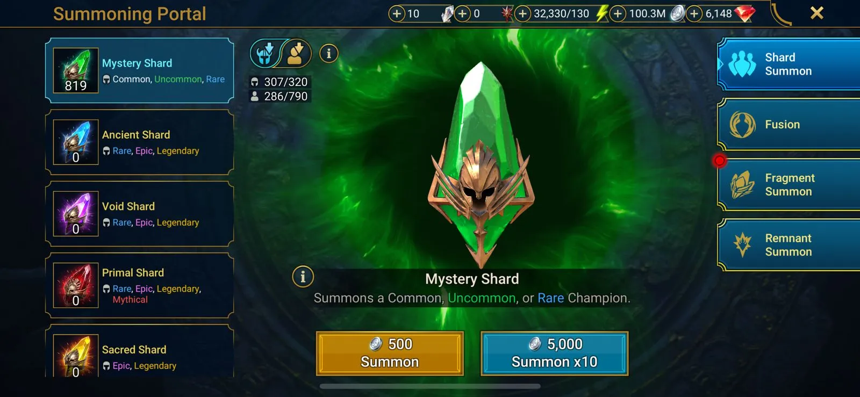Image resolution: width=860 pixels, height=397 pixels.
Task: Select the Ancient Shard list item
Action: pyautogui.click(x=140, y=142)
